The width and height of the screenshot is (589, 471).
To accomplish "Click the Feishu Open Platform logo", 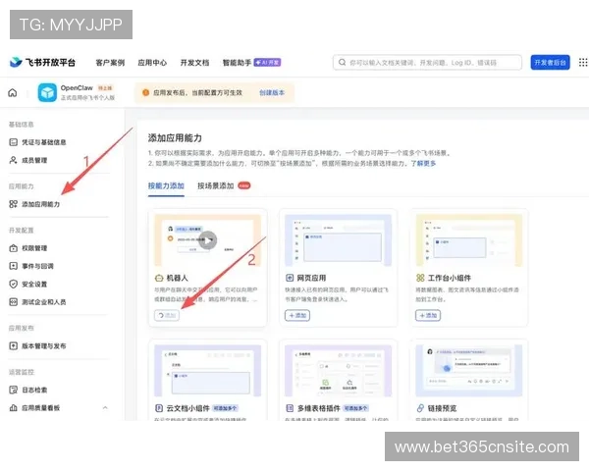I will tap(42, 63).
